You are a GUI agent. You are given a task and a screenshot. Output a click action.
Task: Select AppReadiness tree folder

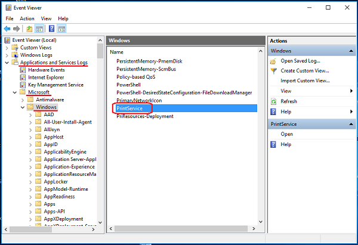coord(59,197)
